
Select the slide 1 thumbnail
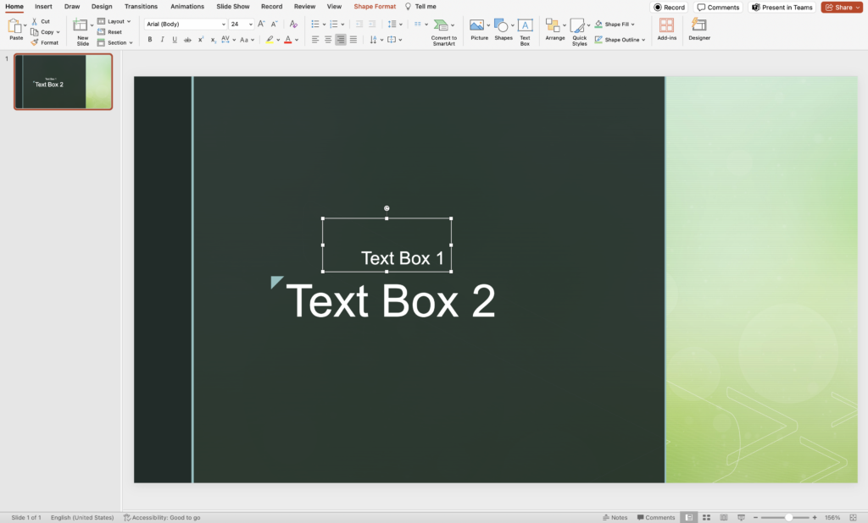[x=63, y=82]
